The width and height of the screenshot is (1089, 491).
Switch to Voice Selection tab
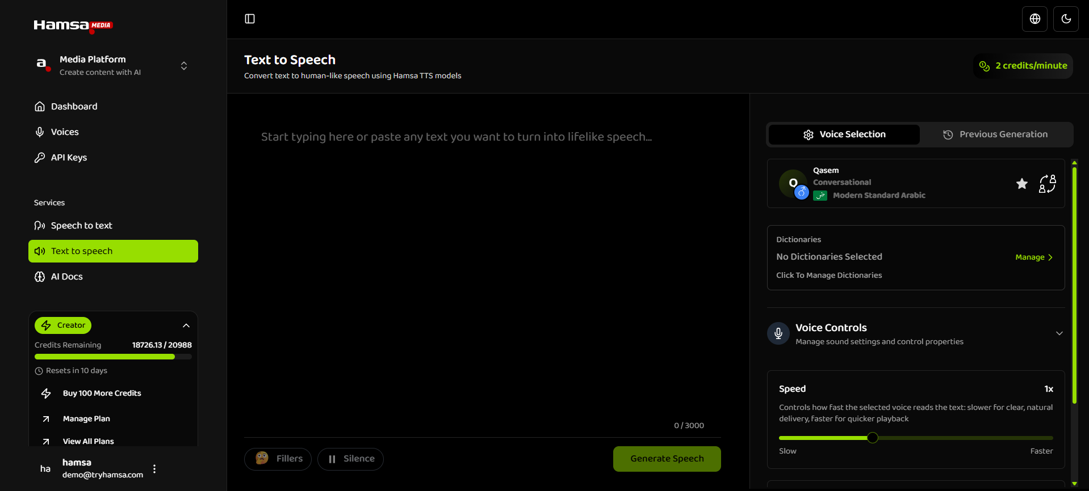point(844,135)
